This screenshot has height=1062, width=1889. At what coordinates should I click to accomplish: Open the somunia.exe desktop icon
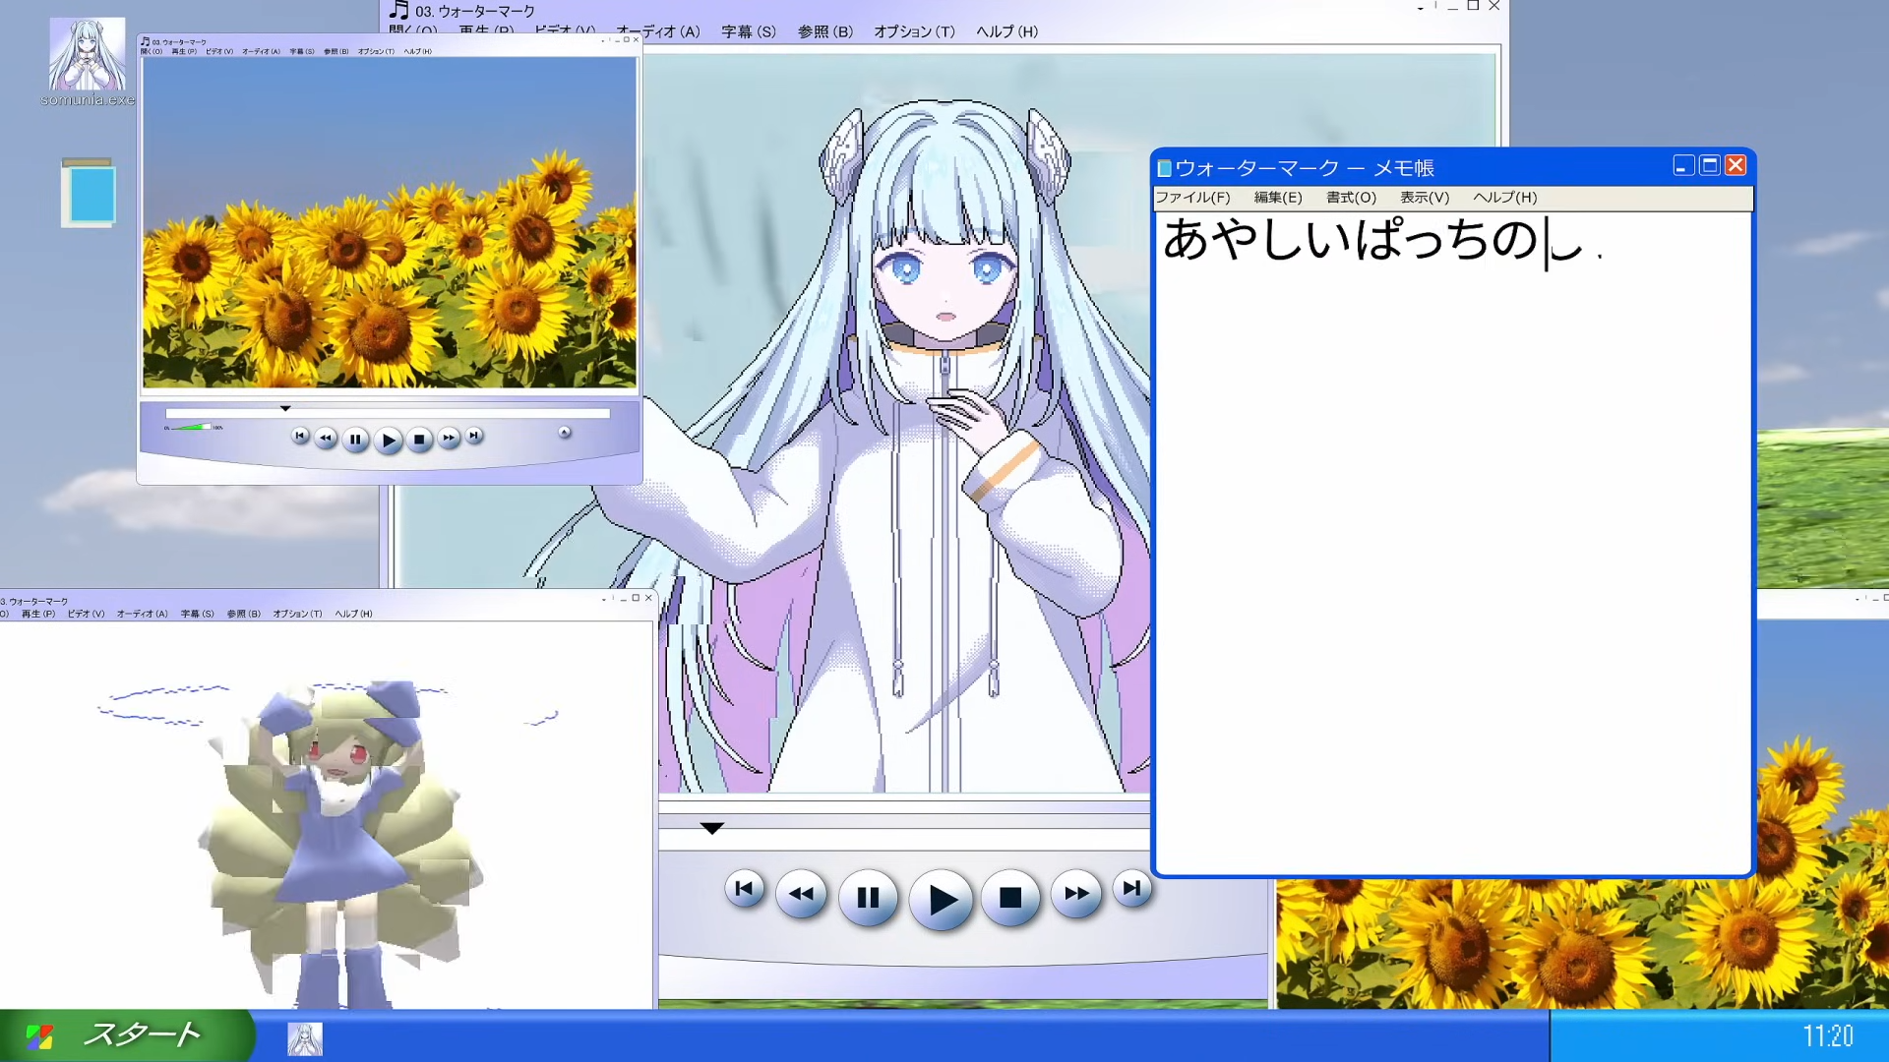[88, 61]
